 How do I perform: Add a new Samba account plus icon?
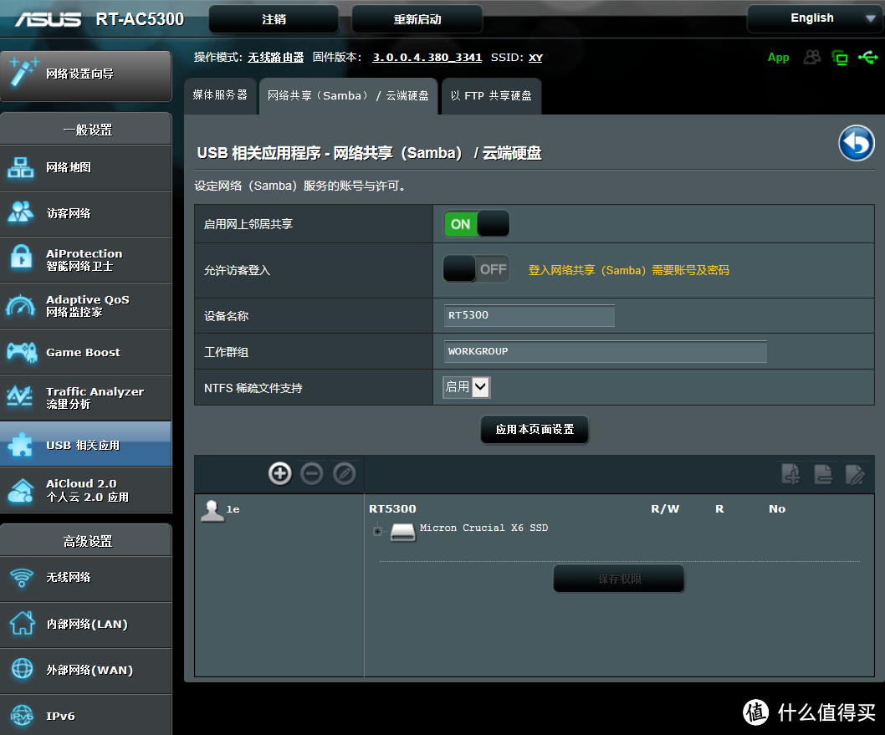(280, 473)
